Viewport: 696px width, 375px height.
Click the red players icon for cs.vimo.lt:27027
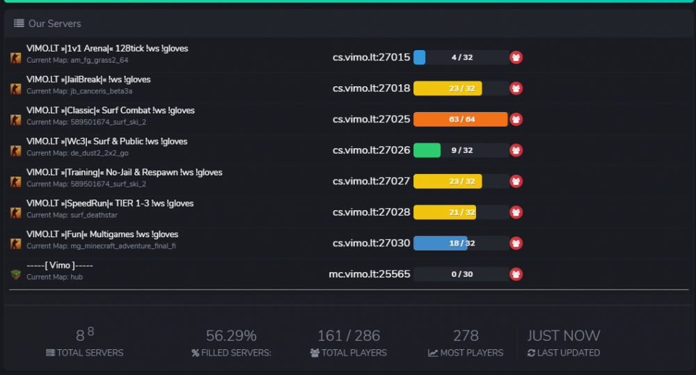click(516, 181)
